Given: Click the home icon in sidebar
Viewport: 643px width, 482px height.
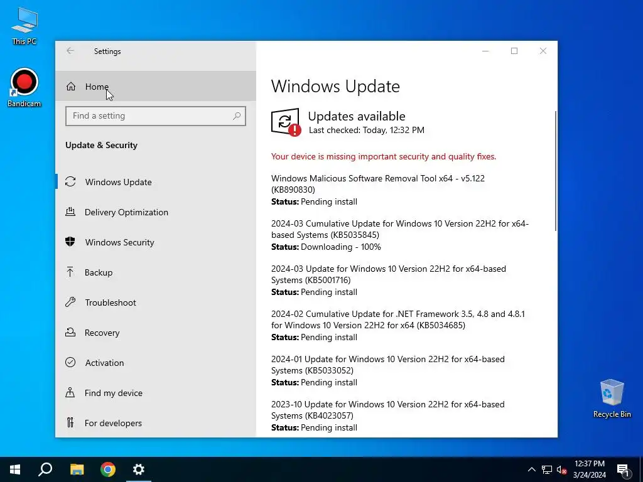Looking at the screenshot, I should click(71, 87).
